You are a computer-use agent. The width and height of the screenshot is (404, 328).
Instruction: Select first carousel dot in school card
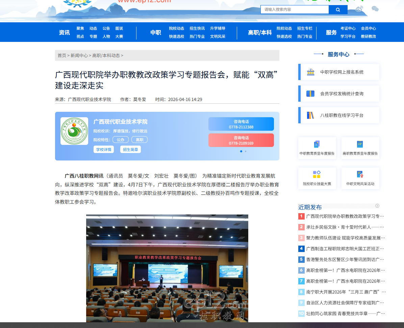tap(241, 151)
